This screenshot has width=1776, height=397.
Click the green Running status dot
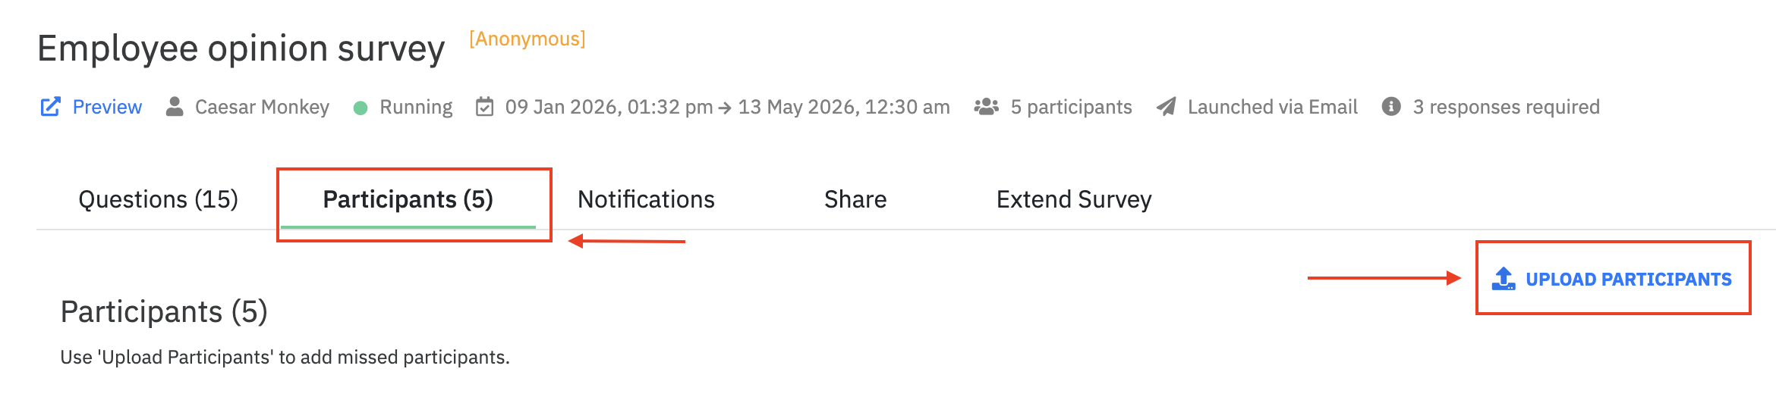click(361, 108)
